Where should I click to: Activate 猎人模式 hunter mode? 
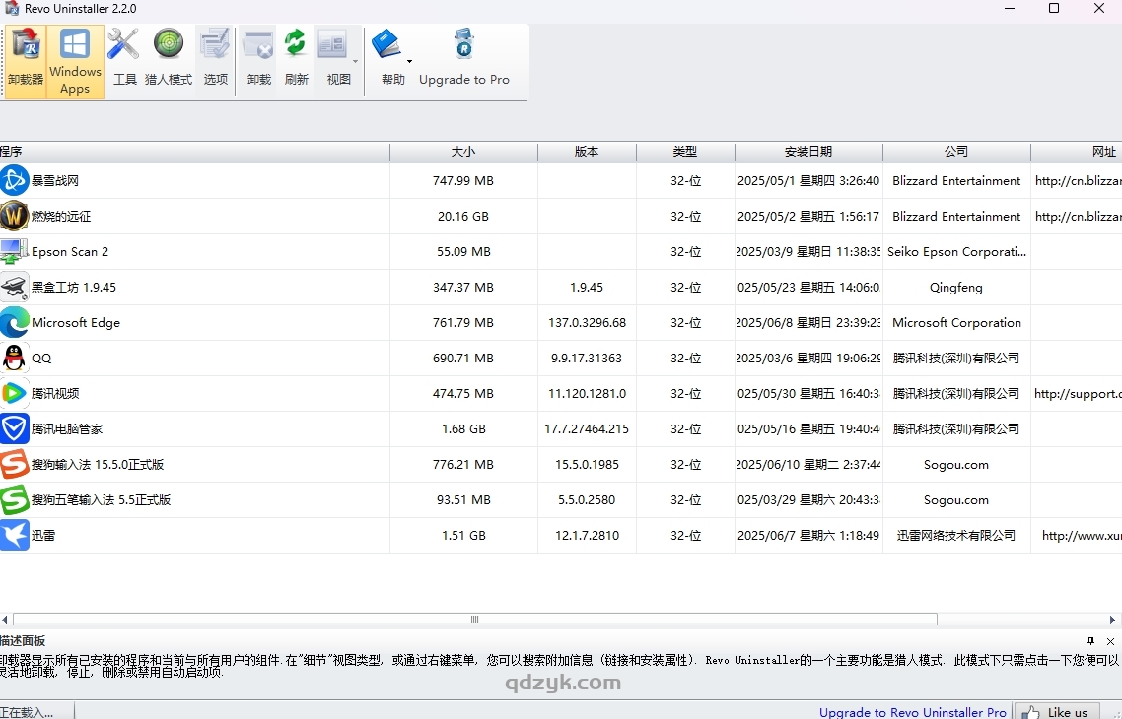coord(168,57)
